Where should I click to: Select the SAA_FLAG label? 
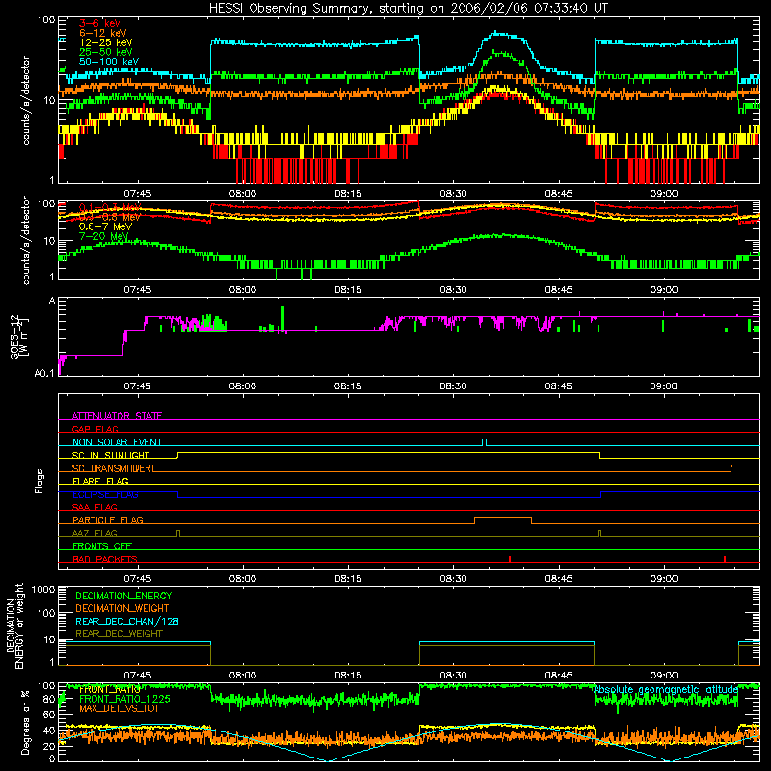pyautogui.click(x=94, y=507)
